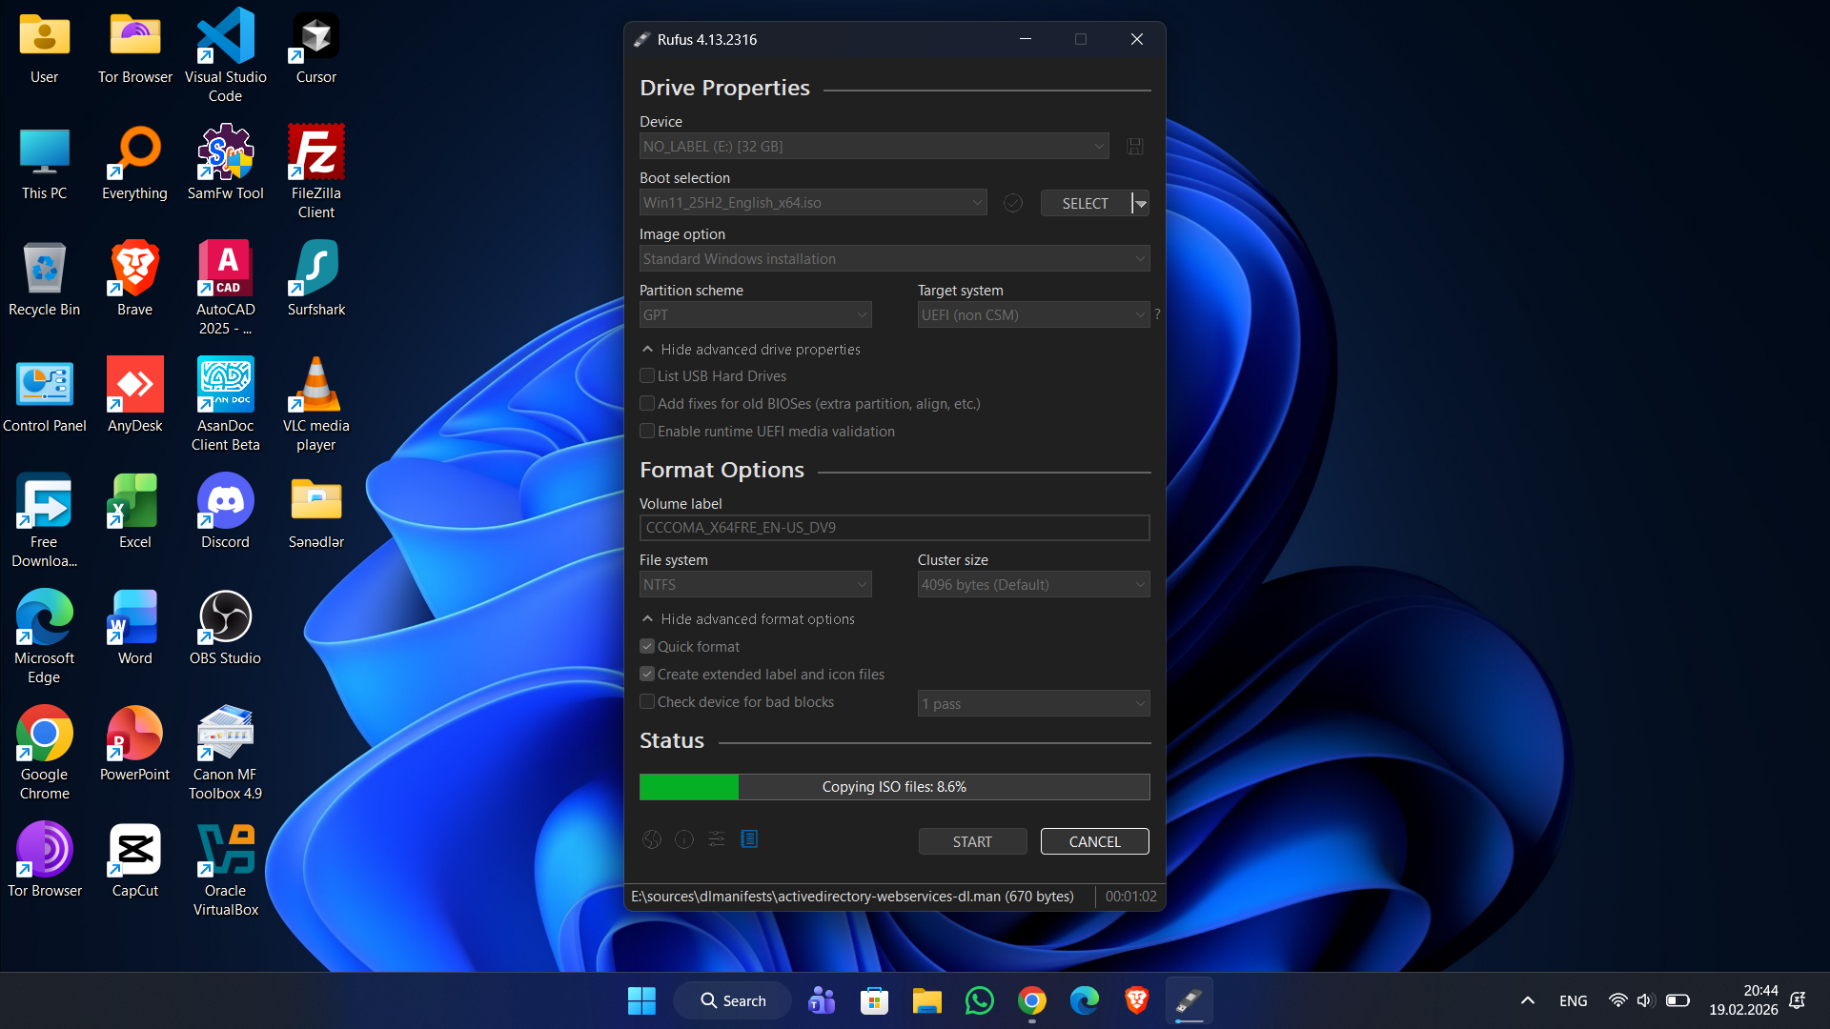The image size is (1830, 1029).
Task: Open the Cluster size dropdown
Action: (1033, 585)
